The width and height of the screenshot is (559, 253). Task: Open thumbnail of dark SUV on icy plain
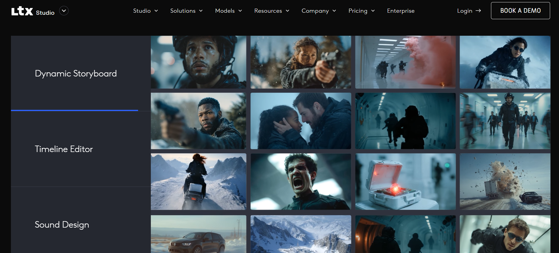point(198,234)
